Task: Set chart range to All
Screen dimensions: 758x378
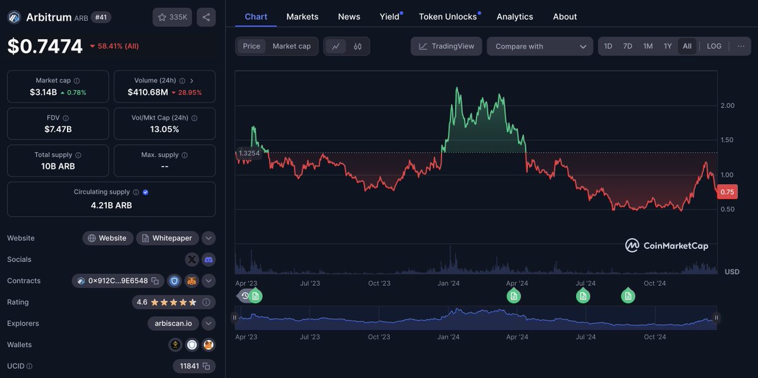Action: pos(687,46)
